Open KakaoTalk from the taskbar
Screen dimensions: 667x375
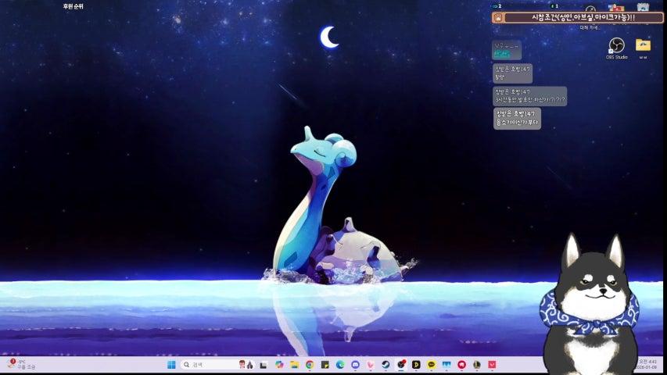point(431,365)
